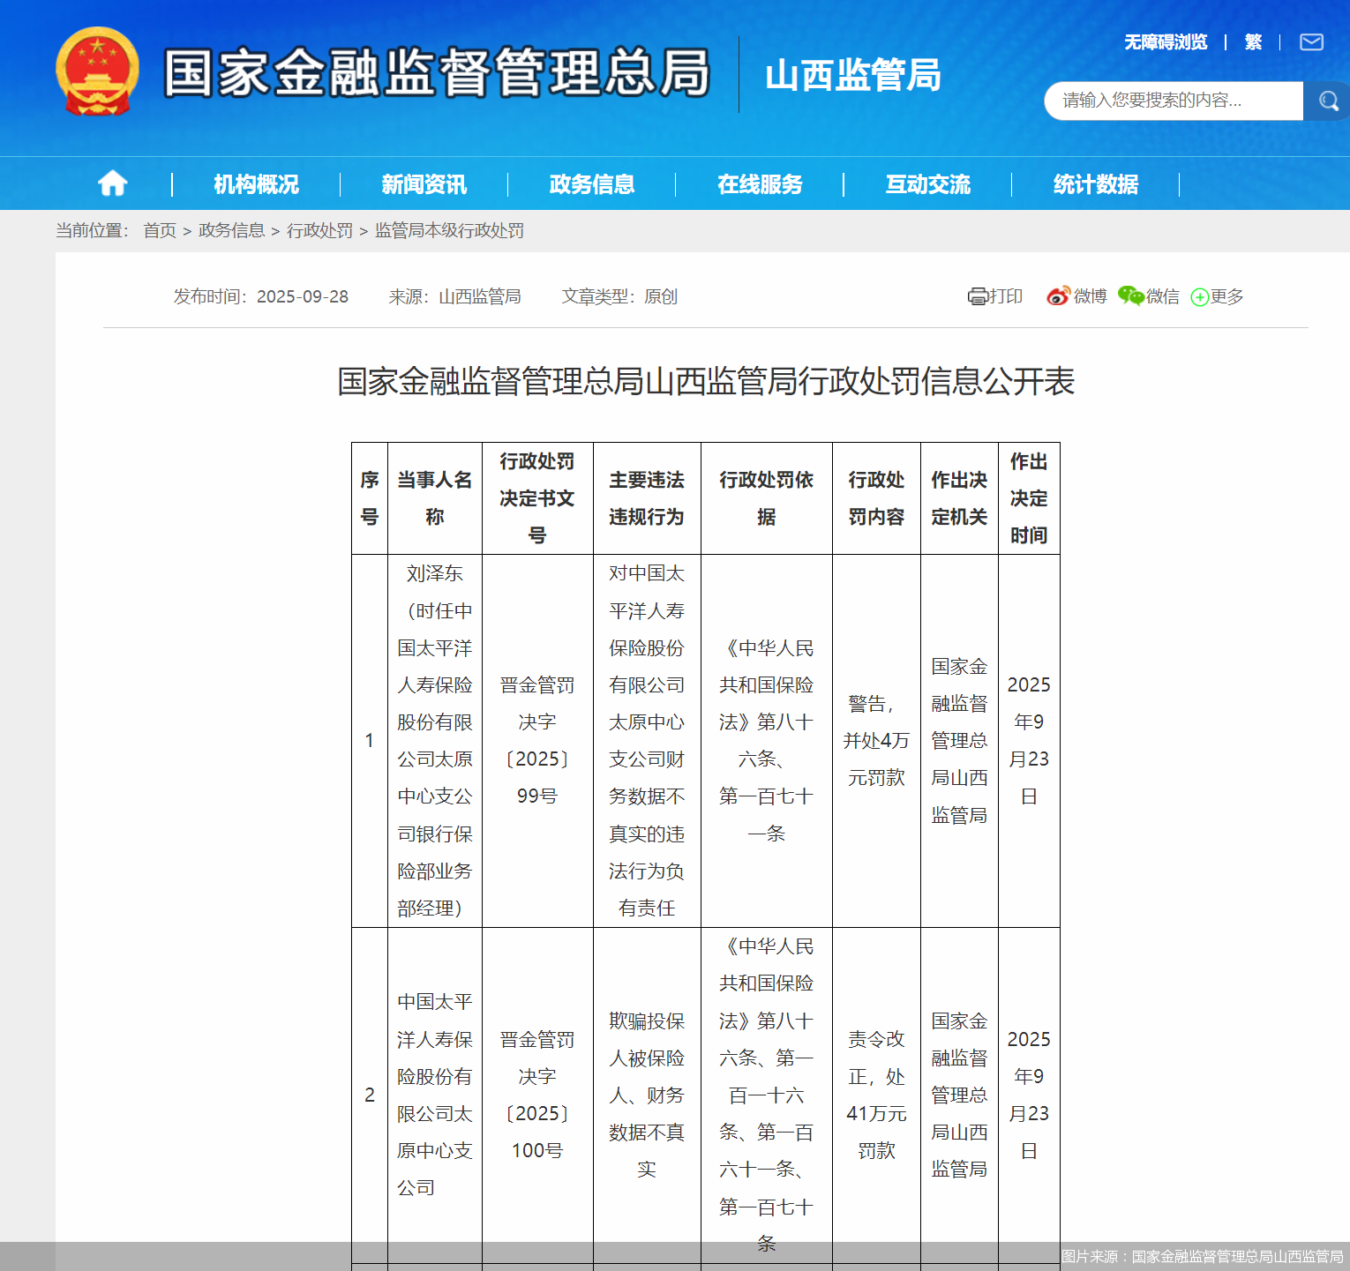Open the 互动交流 menu
The height and width of the screenshot is (1271, 1350).
coord(927,184)
